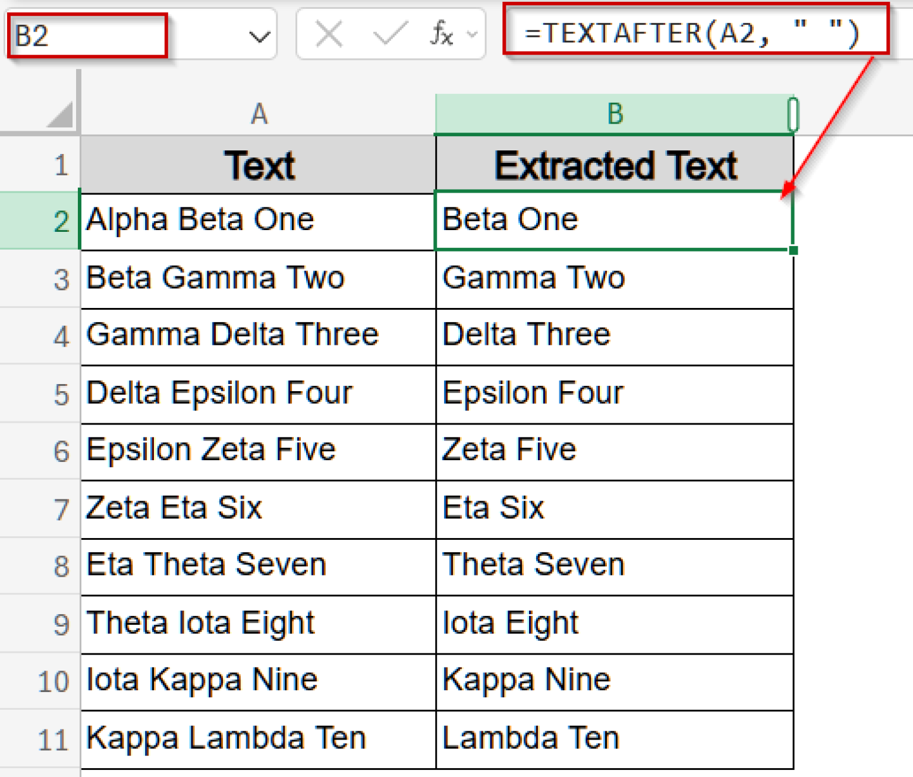Select the column A header
The height and width of the screenshot is (777, 913).
tap(259, 113)
